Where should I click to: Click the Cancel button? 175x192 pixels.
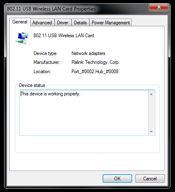click(x=150, y=179)
